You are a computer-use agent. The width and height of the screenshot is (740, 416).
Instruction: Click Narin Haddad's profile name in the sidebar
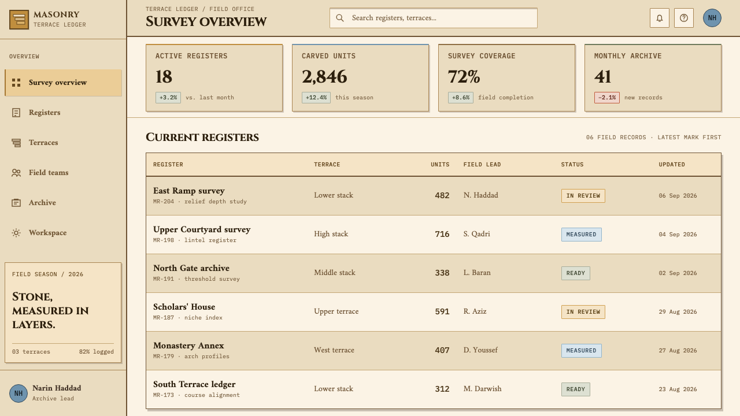pos(57,388)
